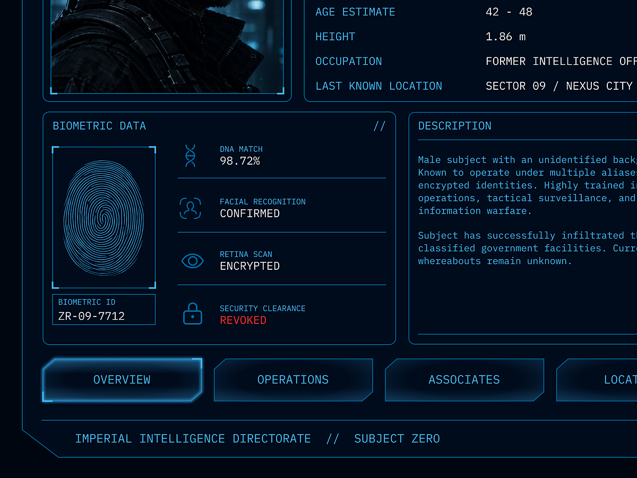The width and height of the screenshot is (637, 478).
Task: Click the double-slash mark in Biometric Data header
Action: [380, 126]
